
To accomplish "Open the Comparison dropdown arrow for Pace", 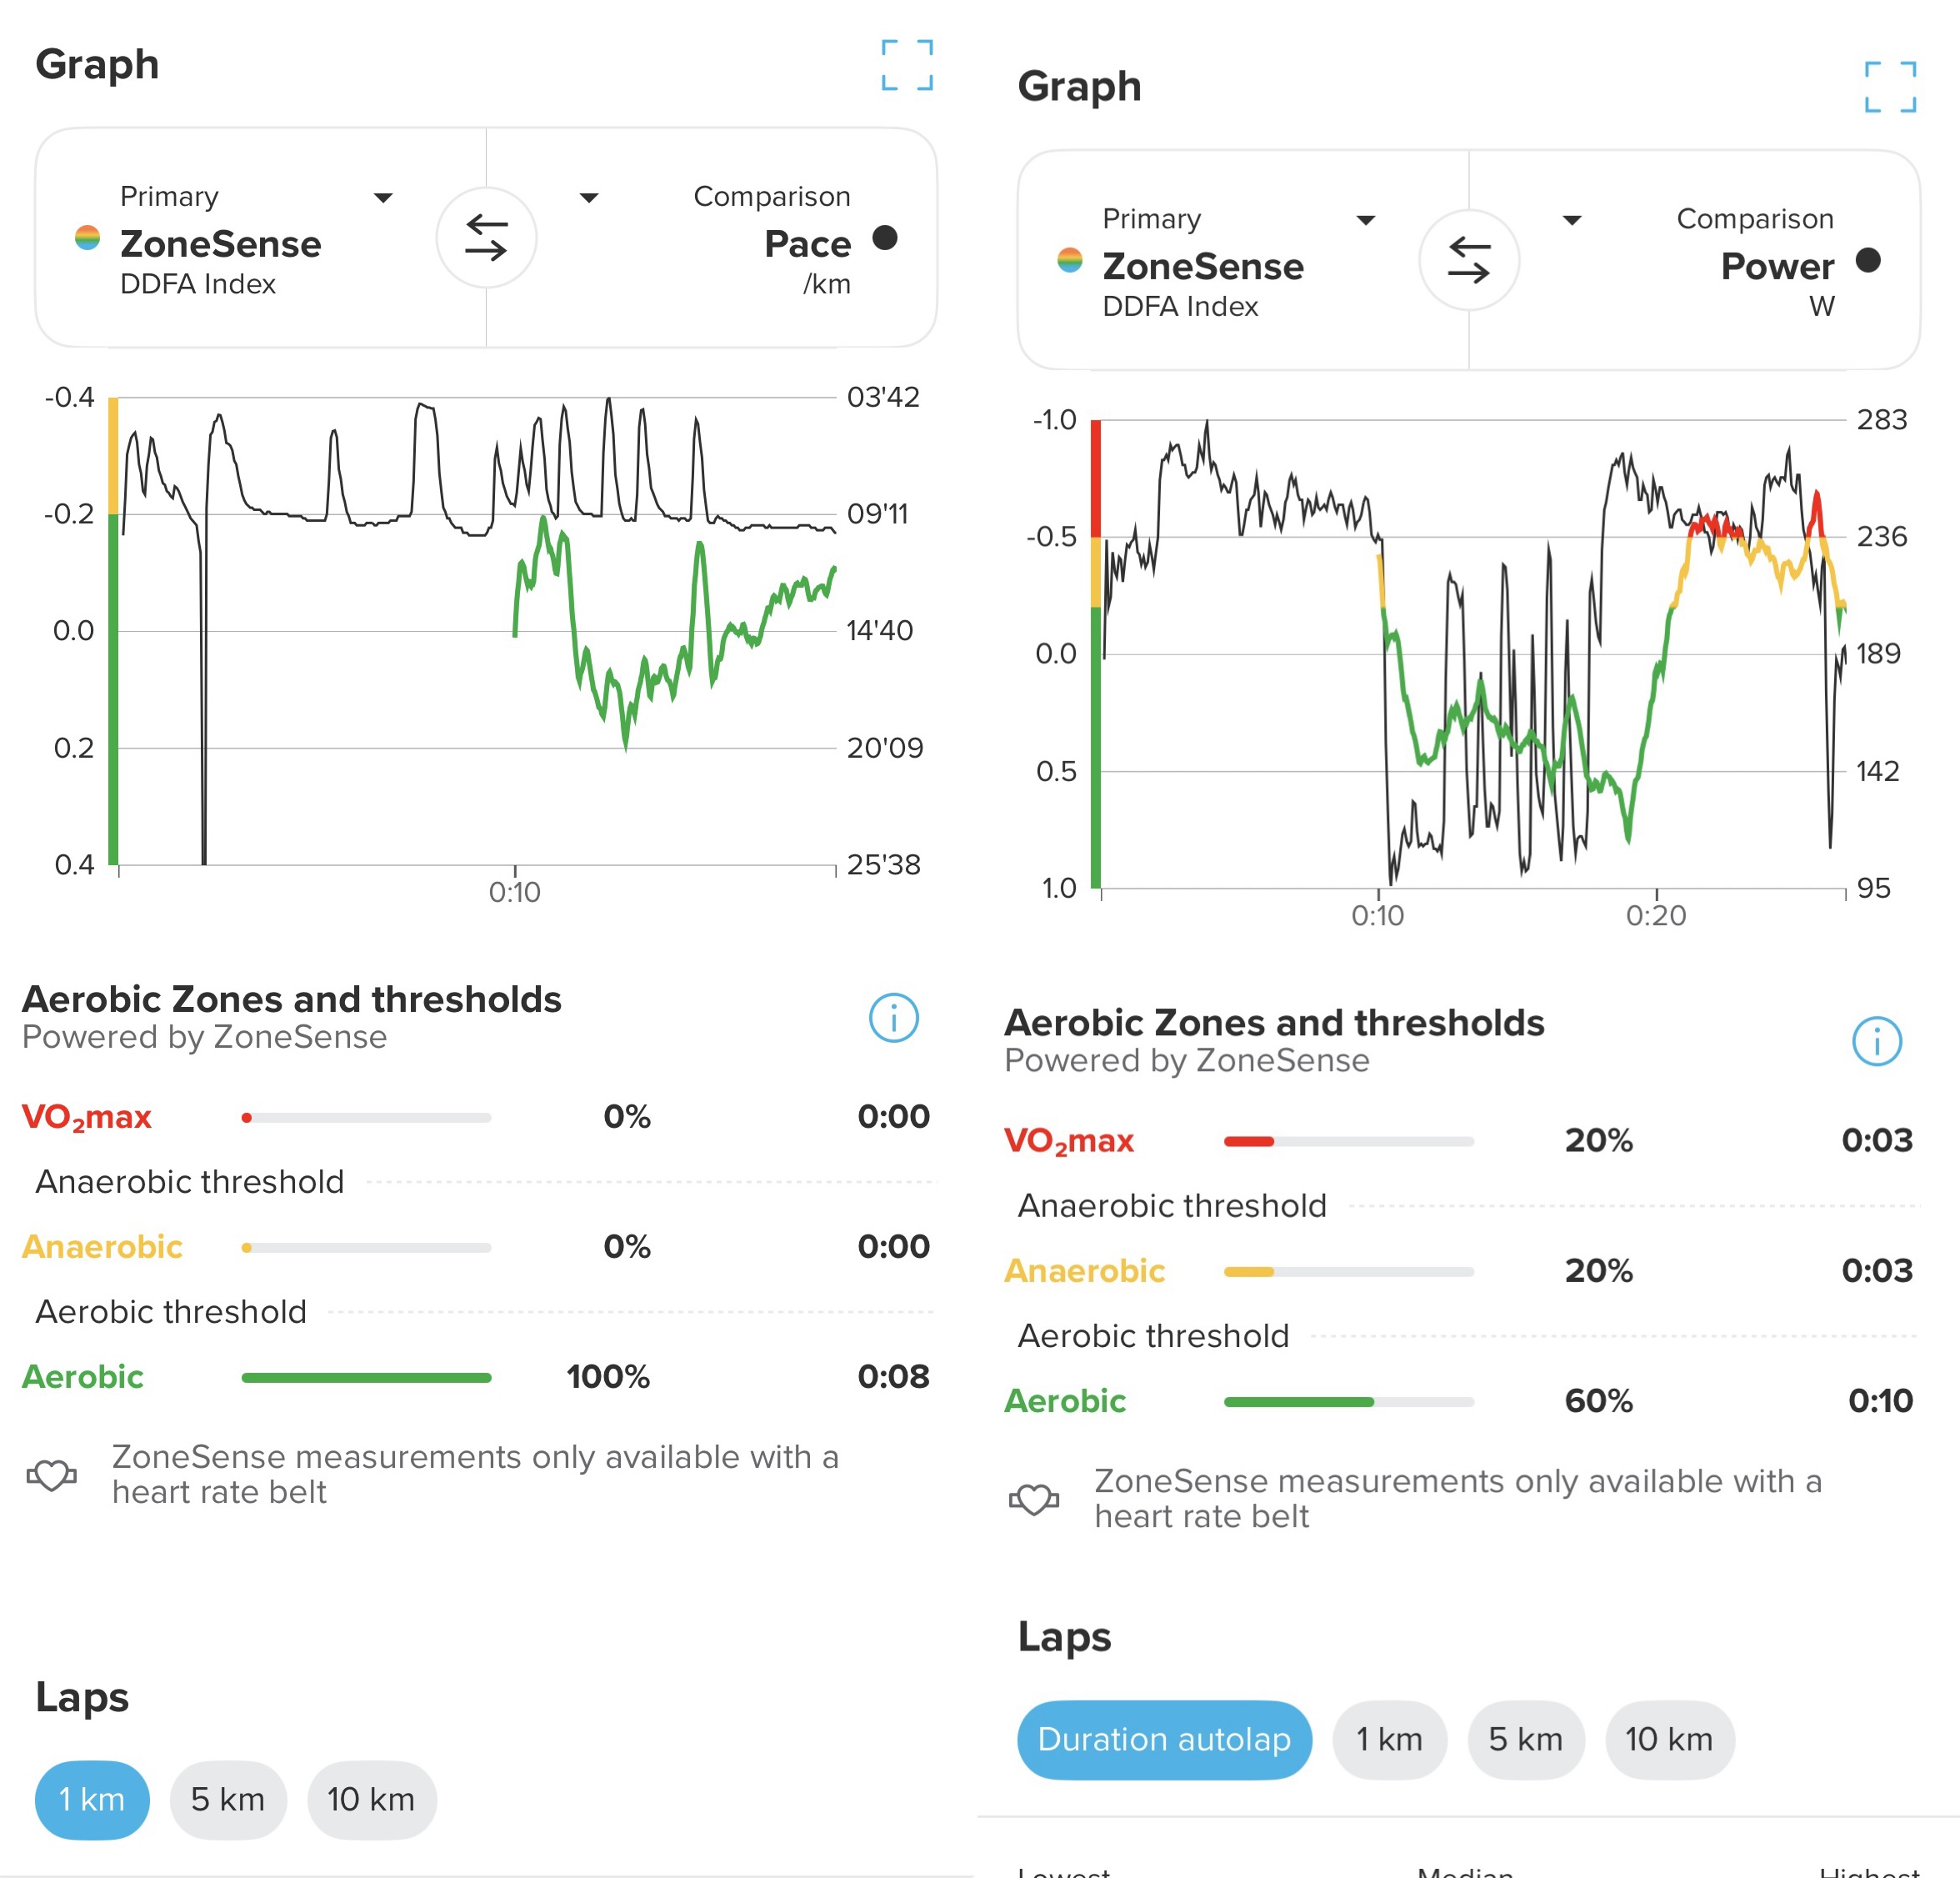I will pos(589,198).
